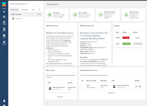Open Home in Recently Edited Resources
This screenshot has height=106, width=147.
pos(88,85)
